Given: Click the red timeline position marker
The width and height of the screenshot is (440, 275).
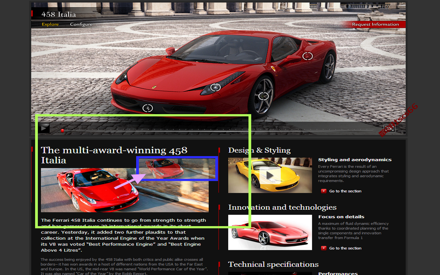Looking at the screenshot, I should tap(63, 131).
